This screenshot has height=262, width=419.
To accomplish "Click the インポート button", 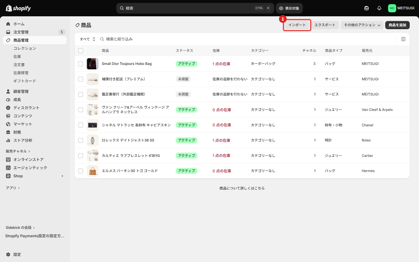I will tap(297, 25).
